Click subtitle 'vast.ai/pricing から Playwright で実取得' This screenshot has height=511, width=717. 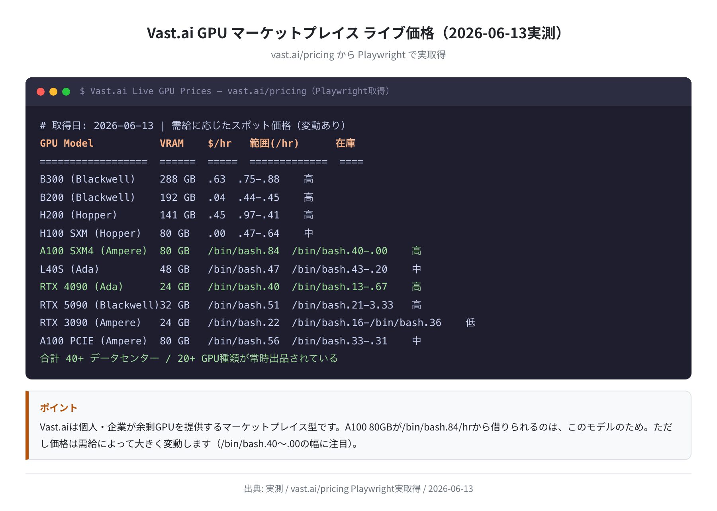358,55
